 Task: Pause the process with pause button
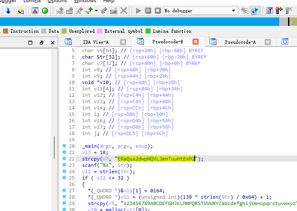[x=148, y=11]
